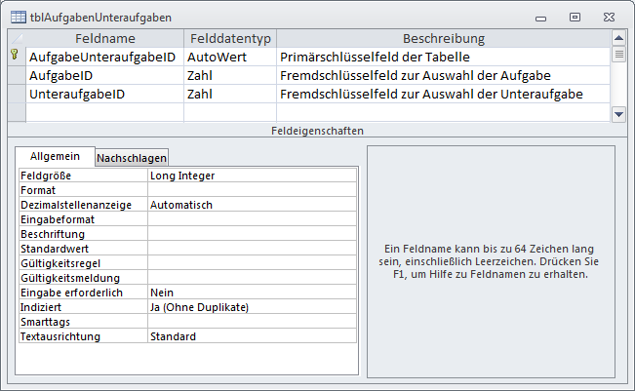Click the Beschreibung column header
635x391 pixels.
pos(443,38)
